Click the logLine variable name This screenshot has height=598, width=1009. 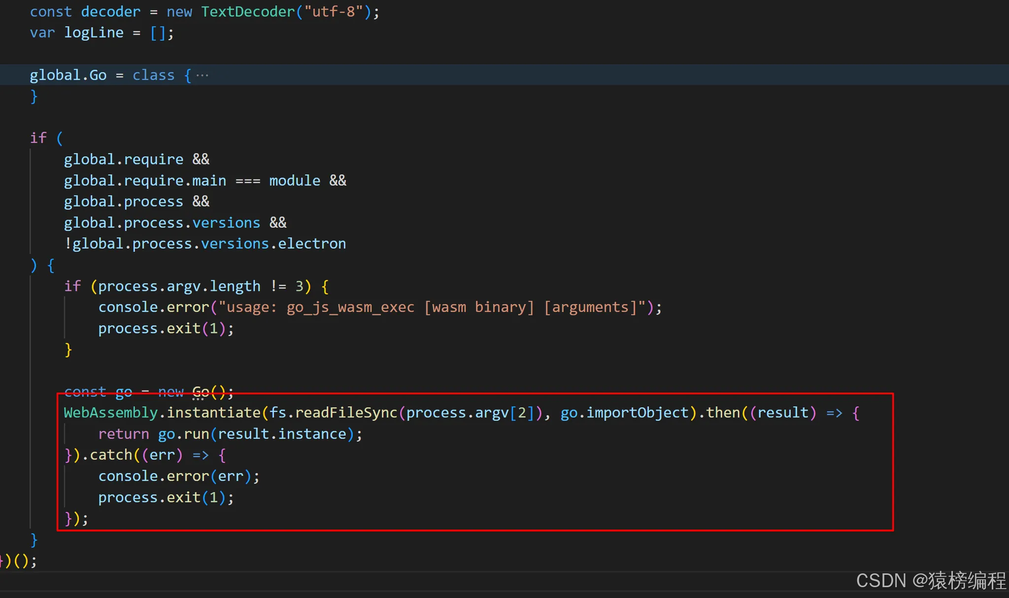94,33
